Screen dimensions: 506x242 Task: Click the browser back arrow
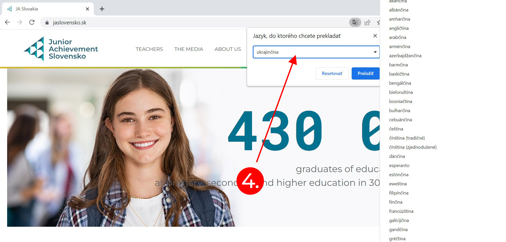(x=7, y=22)
